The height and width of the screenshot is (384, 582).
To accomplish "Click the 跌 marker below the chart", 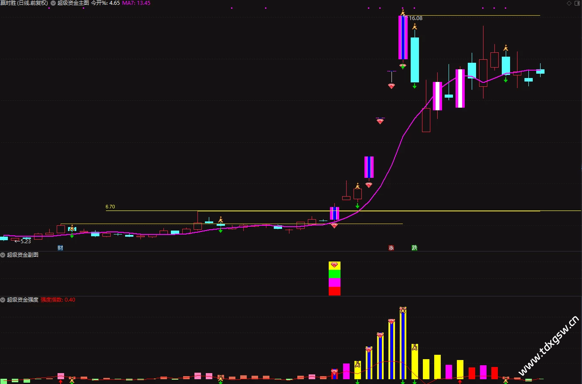I will click(x=415, y=248).
